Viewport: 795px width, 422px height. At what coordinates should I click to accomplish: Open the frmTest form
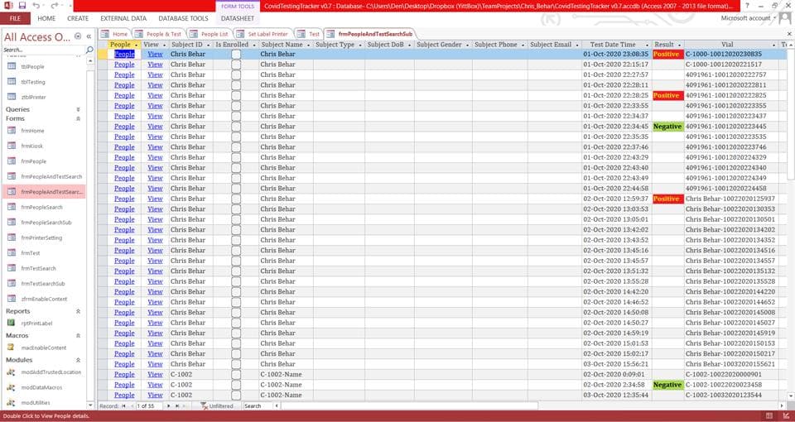tap(31, 253)
